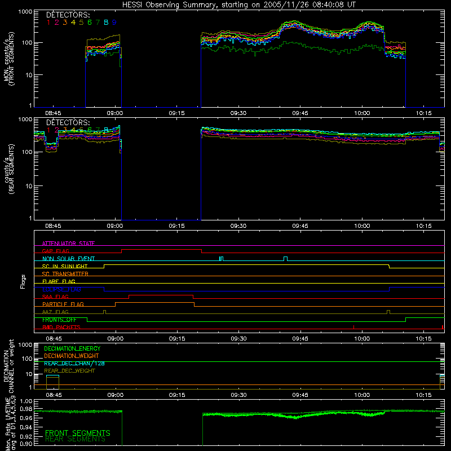Screen dimensions: 451x451
Task: Click the HESSI Observing Summary title text
Action: (238, 5)
